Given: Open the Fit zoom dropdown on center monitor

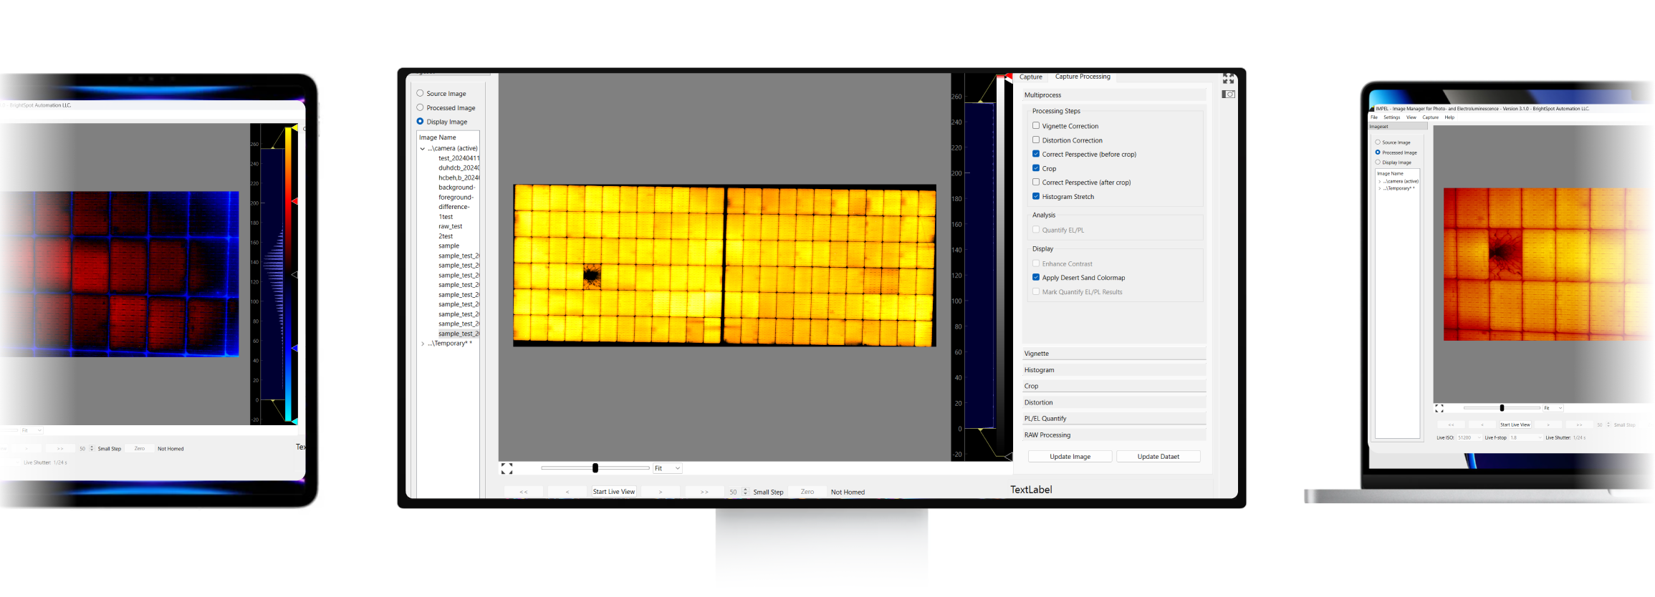Looking at the screenshot, I should pos(667,468).
